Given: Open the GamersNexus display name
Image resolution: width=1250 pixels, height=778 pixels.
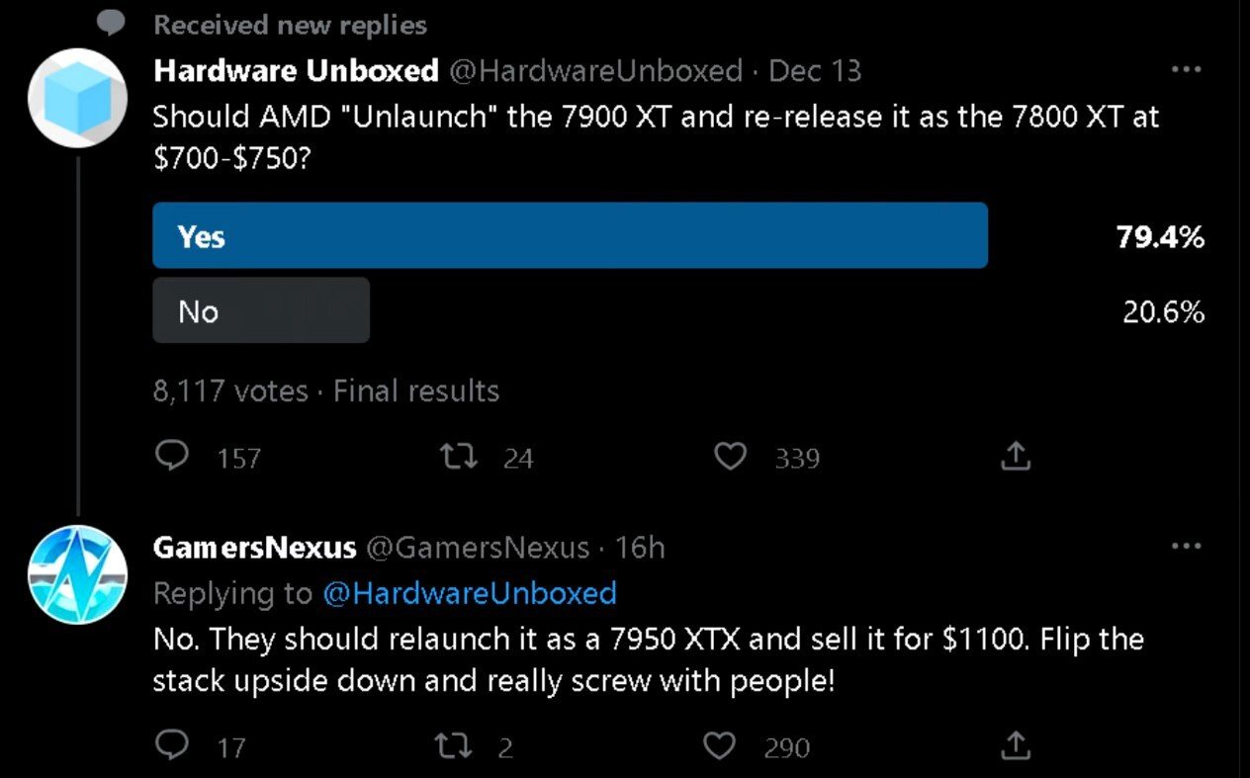Looking at the screenshot, I should point(256,548).
